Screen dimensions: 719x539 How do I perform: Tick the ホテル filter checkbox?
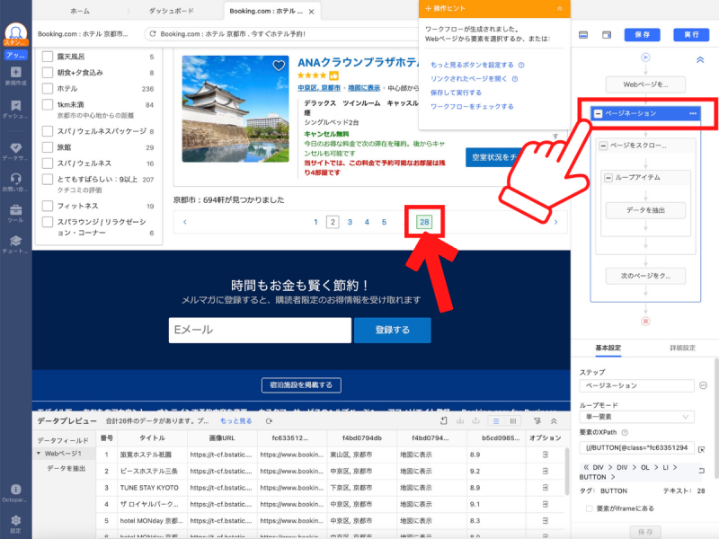click(48, 88)
